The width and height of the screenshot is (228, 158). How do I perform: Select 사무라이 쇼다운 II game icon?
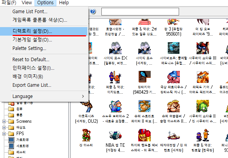click(x=202, y=106)
